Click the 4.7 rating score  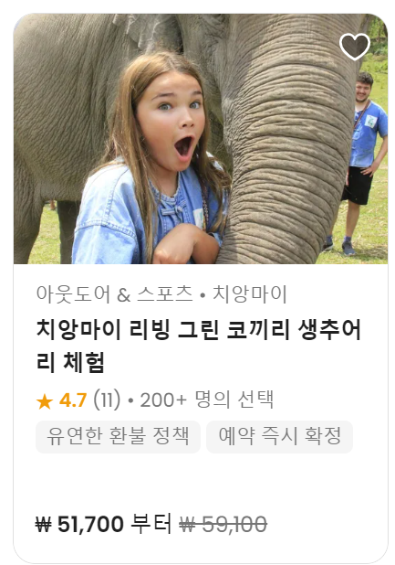pyautogui.click(x=73, y=400)
